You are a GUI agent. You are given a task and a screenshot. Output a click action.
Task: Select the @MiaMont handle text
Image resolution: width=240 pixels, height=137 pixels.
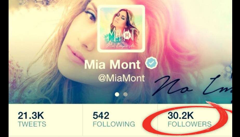pyautogui.click(x=121, y=78)
